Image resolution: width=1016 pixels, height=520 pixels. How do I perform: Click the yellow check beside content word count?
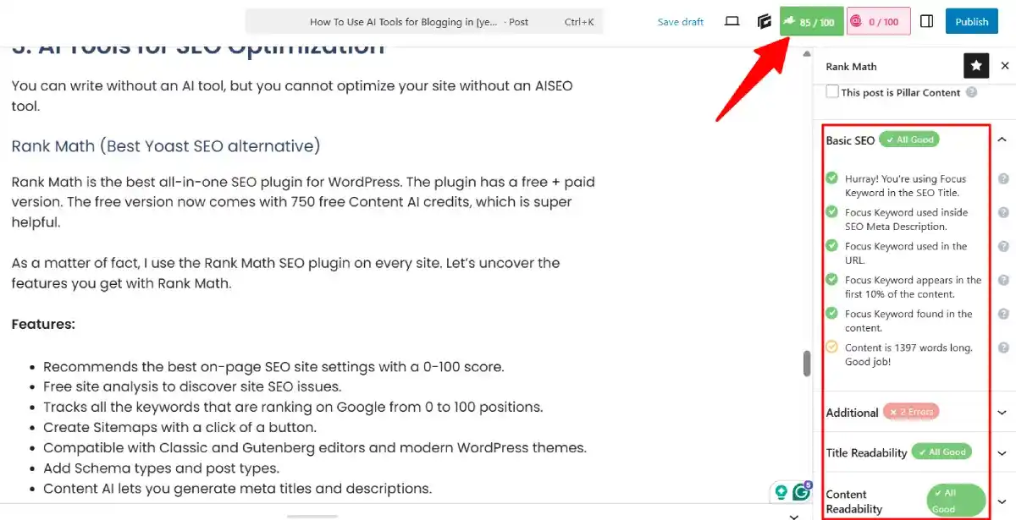(x=831, y=347)
